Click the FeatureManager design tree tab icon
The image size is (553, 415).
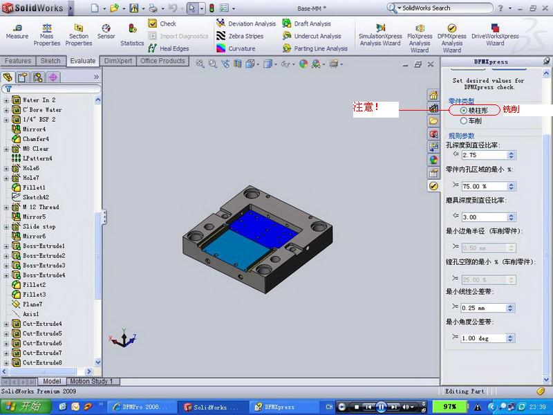point(8,77)
